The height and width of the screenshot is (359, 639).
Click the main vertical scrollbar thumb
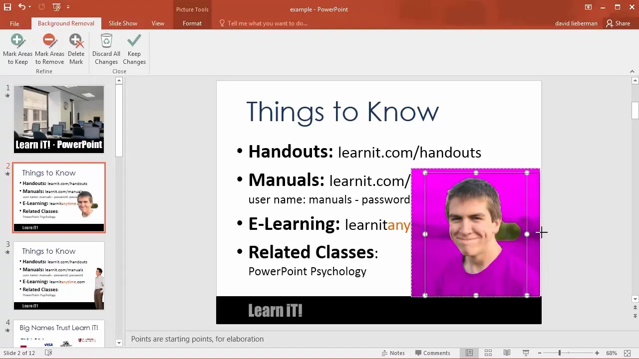[635, 110]
